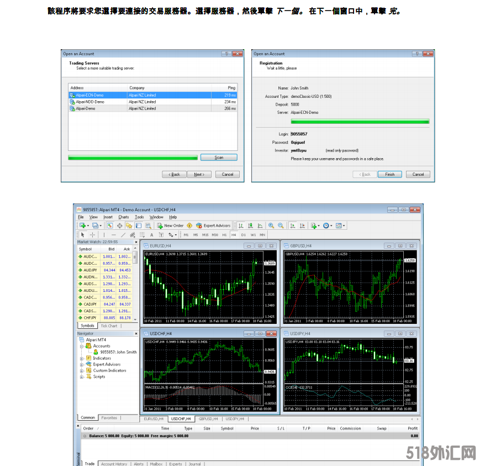The image size is (480, 466).
Task: Click Finish in Registration dialog
Action: click(390, 174)
